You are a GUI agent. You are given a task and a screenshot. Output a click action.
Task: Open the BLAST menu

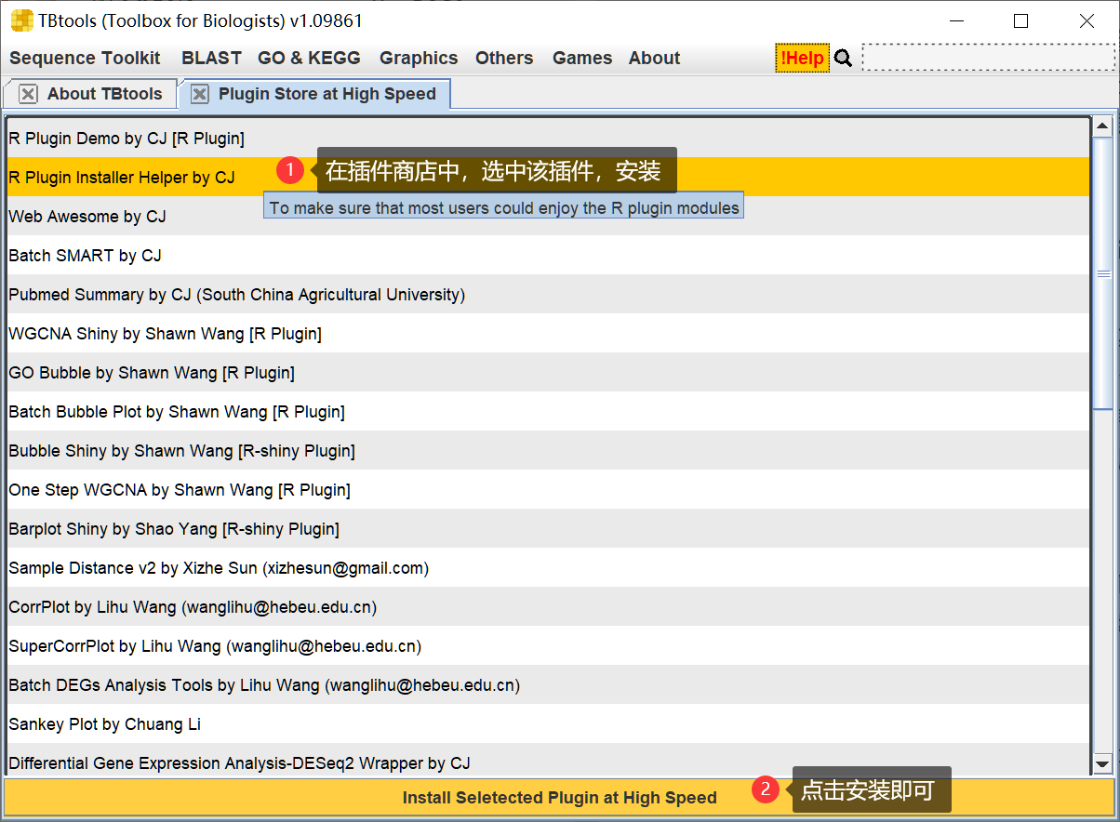pyautogui.click(x=211, y=58)
